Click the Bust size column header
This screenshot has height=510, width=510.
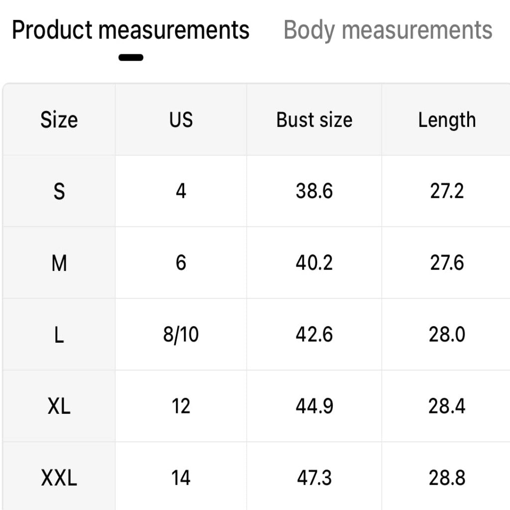[314, 120]
